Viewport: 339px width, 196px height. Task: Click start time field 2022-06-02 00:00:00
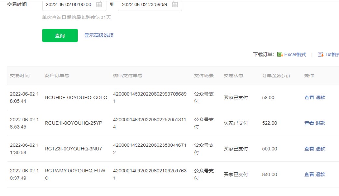[x=69, y=5]
